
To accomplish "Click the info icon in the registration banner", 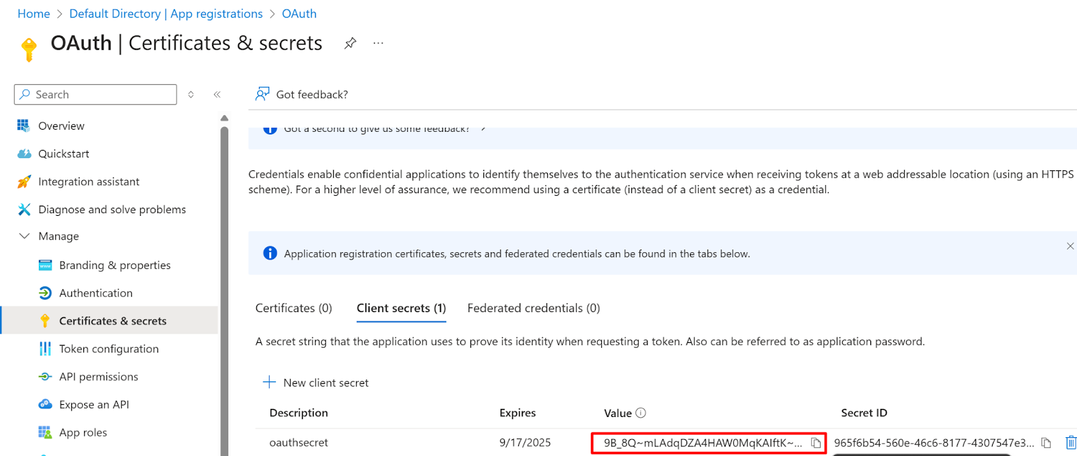I will click(270, 253).
